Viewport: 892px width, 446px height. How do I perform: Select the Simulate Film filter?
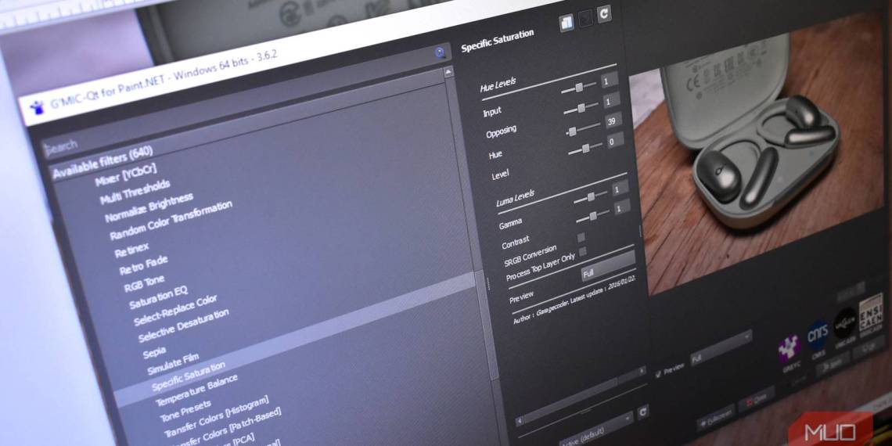click(x=174, y=364)
